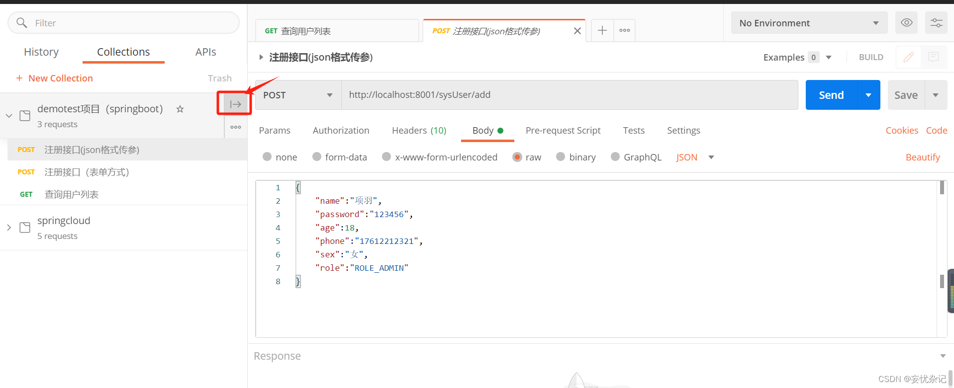Click the pencil edit icon near BUILD
The height and width of the screenshot is (388, 954).
[909, 57]
